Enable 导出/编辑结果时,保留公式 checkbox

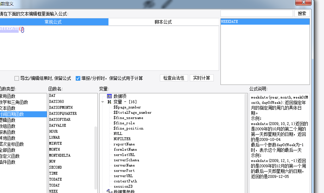(17, 78)
